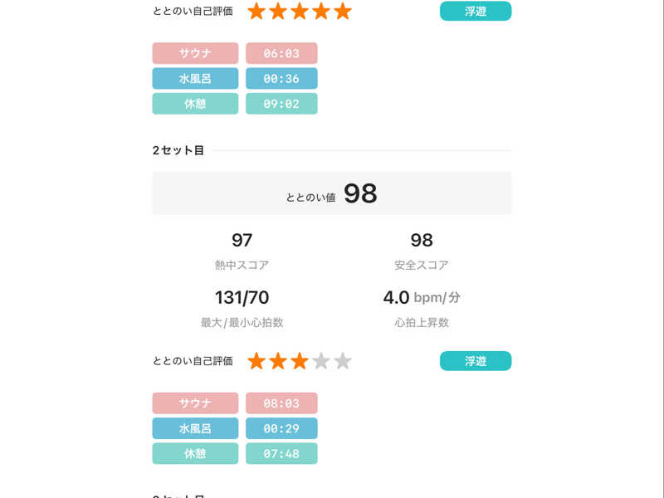Viewport: 664px width, 498px height.
Task: Click the fifth star in the top self-rating row
Action: pyautogui.click(x=343, y=11)
